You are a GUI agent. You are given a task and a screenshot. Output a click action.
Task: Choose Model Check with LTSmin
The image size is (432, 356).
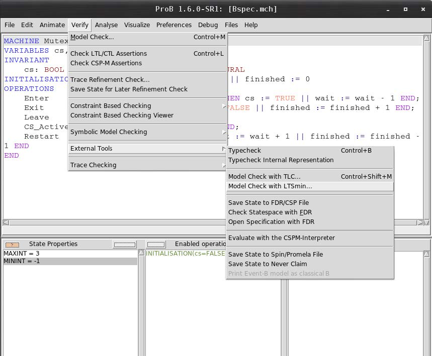[270, 186]
